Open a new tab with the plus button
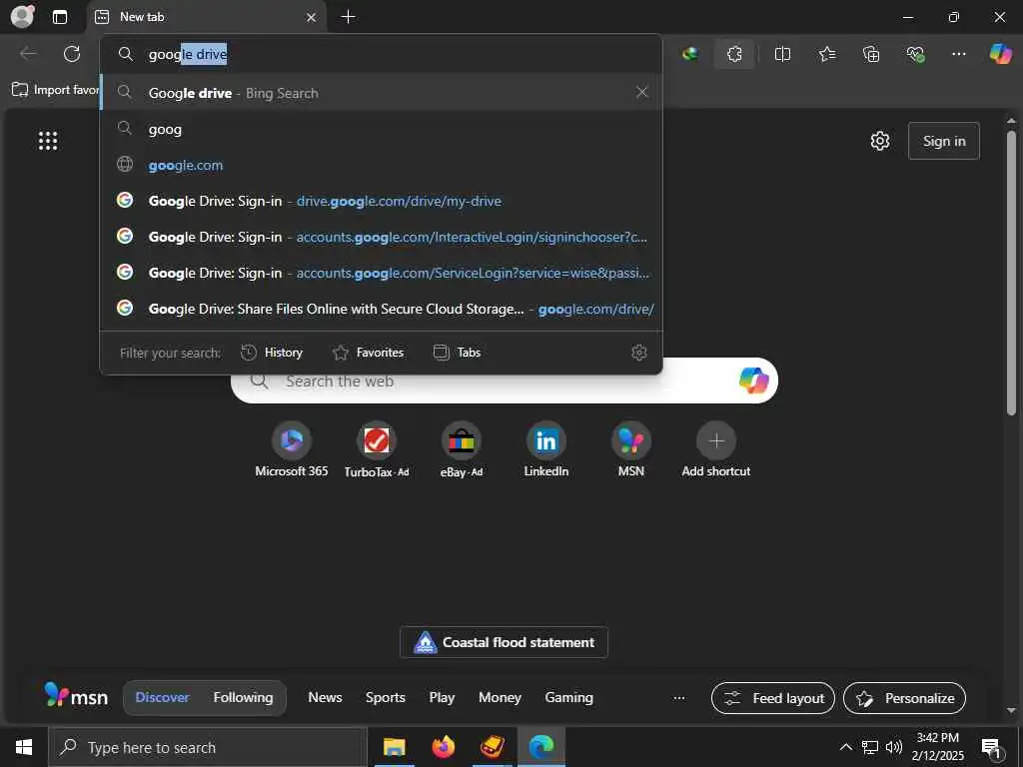Viewport: 1023px width, 767px height. click(349, 17)
